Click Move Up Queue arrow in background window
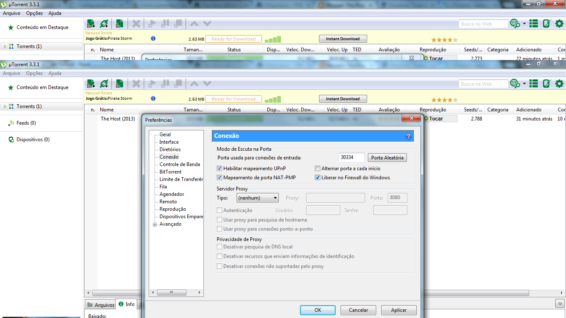This screenshot has width=566, height=318. coord(194,24)
